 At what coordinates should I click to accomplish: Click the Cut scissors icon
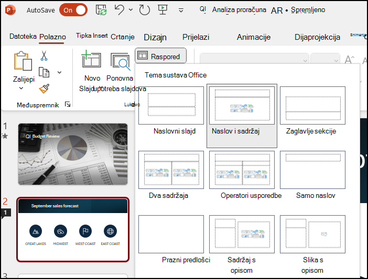(x=44, y=56)
